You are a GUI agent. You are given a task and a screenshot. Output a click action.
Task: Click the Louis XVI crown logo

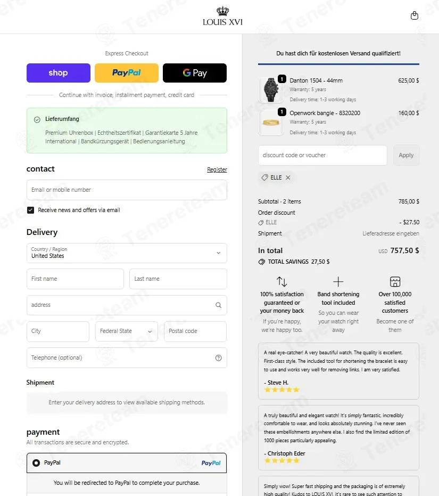pyautogui.click(x=222, y=16)
